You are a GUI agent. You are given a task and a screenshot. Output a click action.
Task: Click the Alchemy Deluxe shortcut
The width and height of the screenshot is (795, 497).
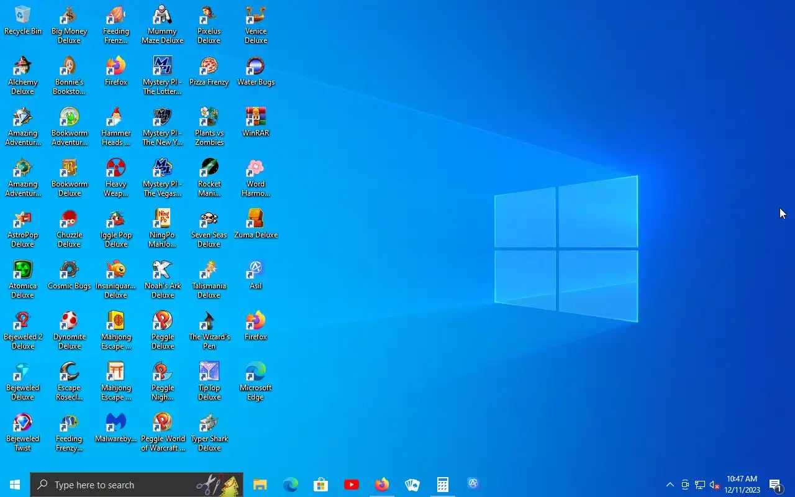click(23, 76)
